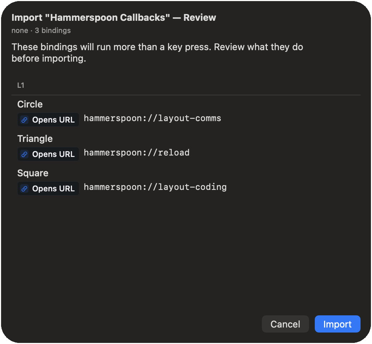Click the Import button

337,324
